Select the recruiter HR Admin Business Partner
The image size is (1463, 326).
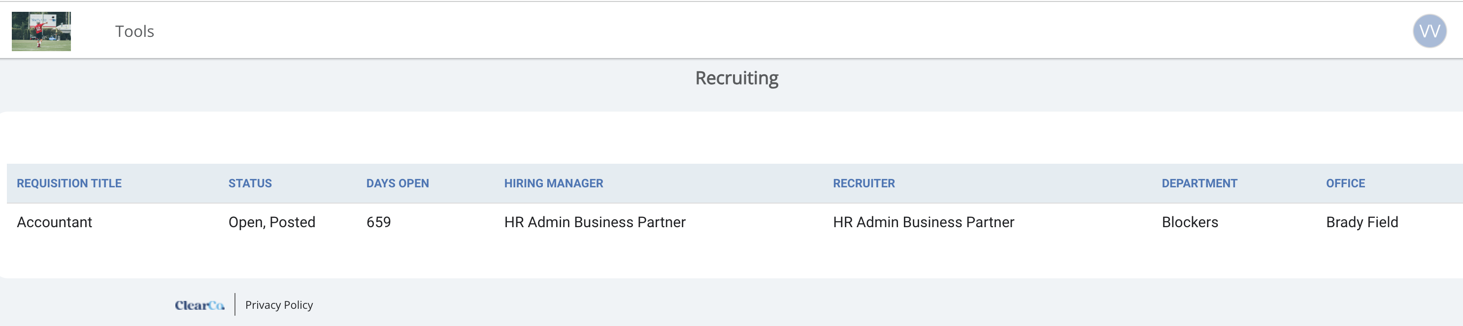(x=924, y=222)
